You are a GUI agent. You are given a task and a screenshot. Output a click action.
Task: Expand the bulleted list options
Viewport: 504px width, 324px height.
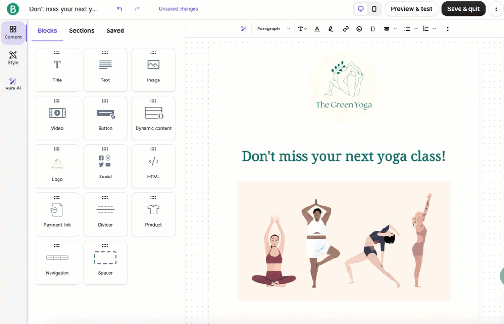411,29
